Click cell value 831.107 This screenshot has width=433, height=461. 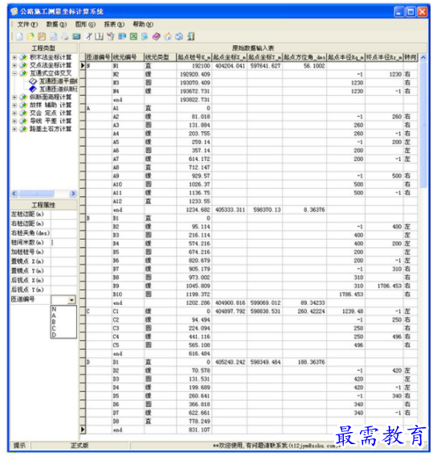coord(199,430)
